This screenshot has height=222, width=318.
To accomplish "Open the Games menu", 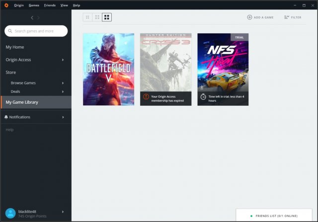I will click(34, 5).
